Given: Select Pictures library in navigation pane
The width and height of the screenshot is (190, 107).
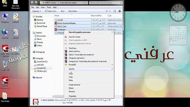Looking at the screenshot, I should coord(40,42).
